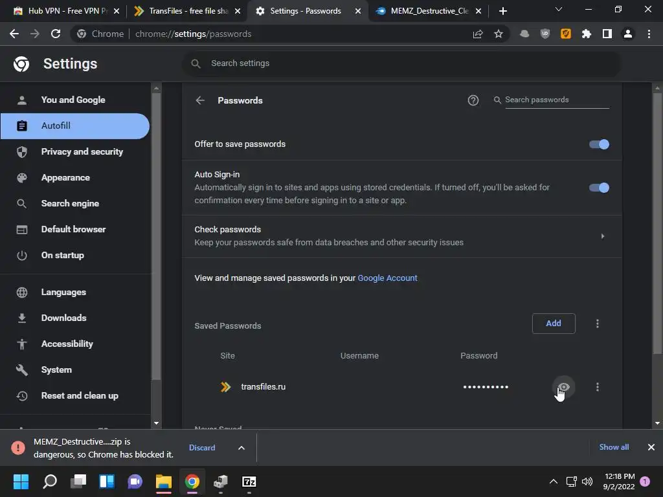Open Default browser settings
The width and height of the screenshot is (663, 497).
pyautogui.click(x=75, y=230)
